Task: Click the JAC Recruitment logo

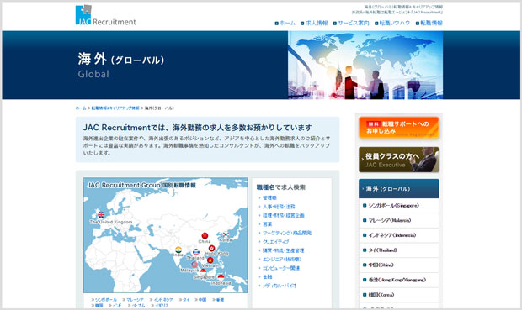Action: (x=105, y=15)
